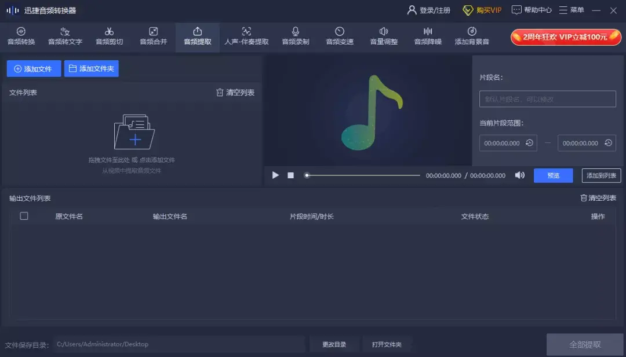Switch to the 音频提取 tab
626x357 pixels.
(196, 36)
